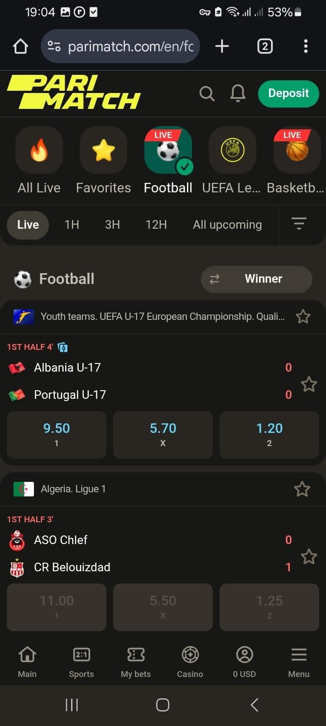Open the browser three-dot menu

306,46
